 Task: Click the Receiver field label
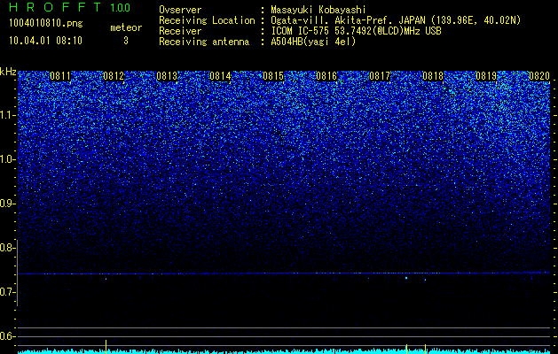[180, 31]
